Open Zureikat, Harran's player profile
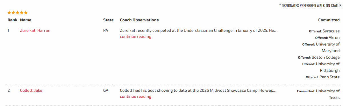Image resolution: width=343 pixels, height=106 pixels. pos(35,30)
